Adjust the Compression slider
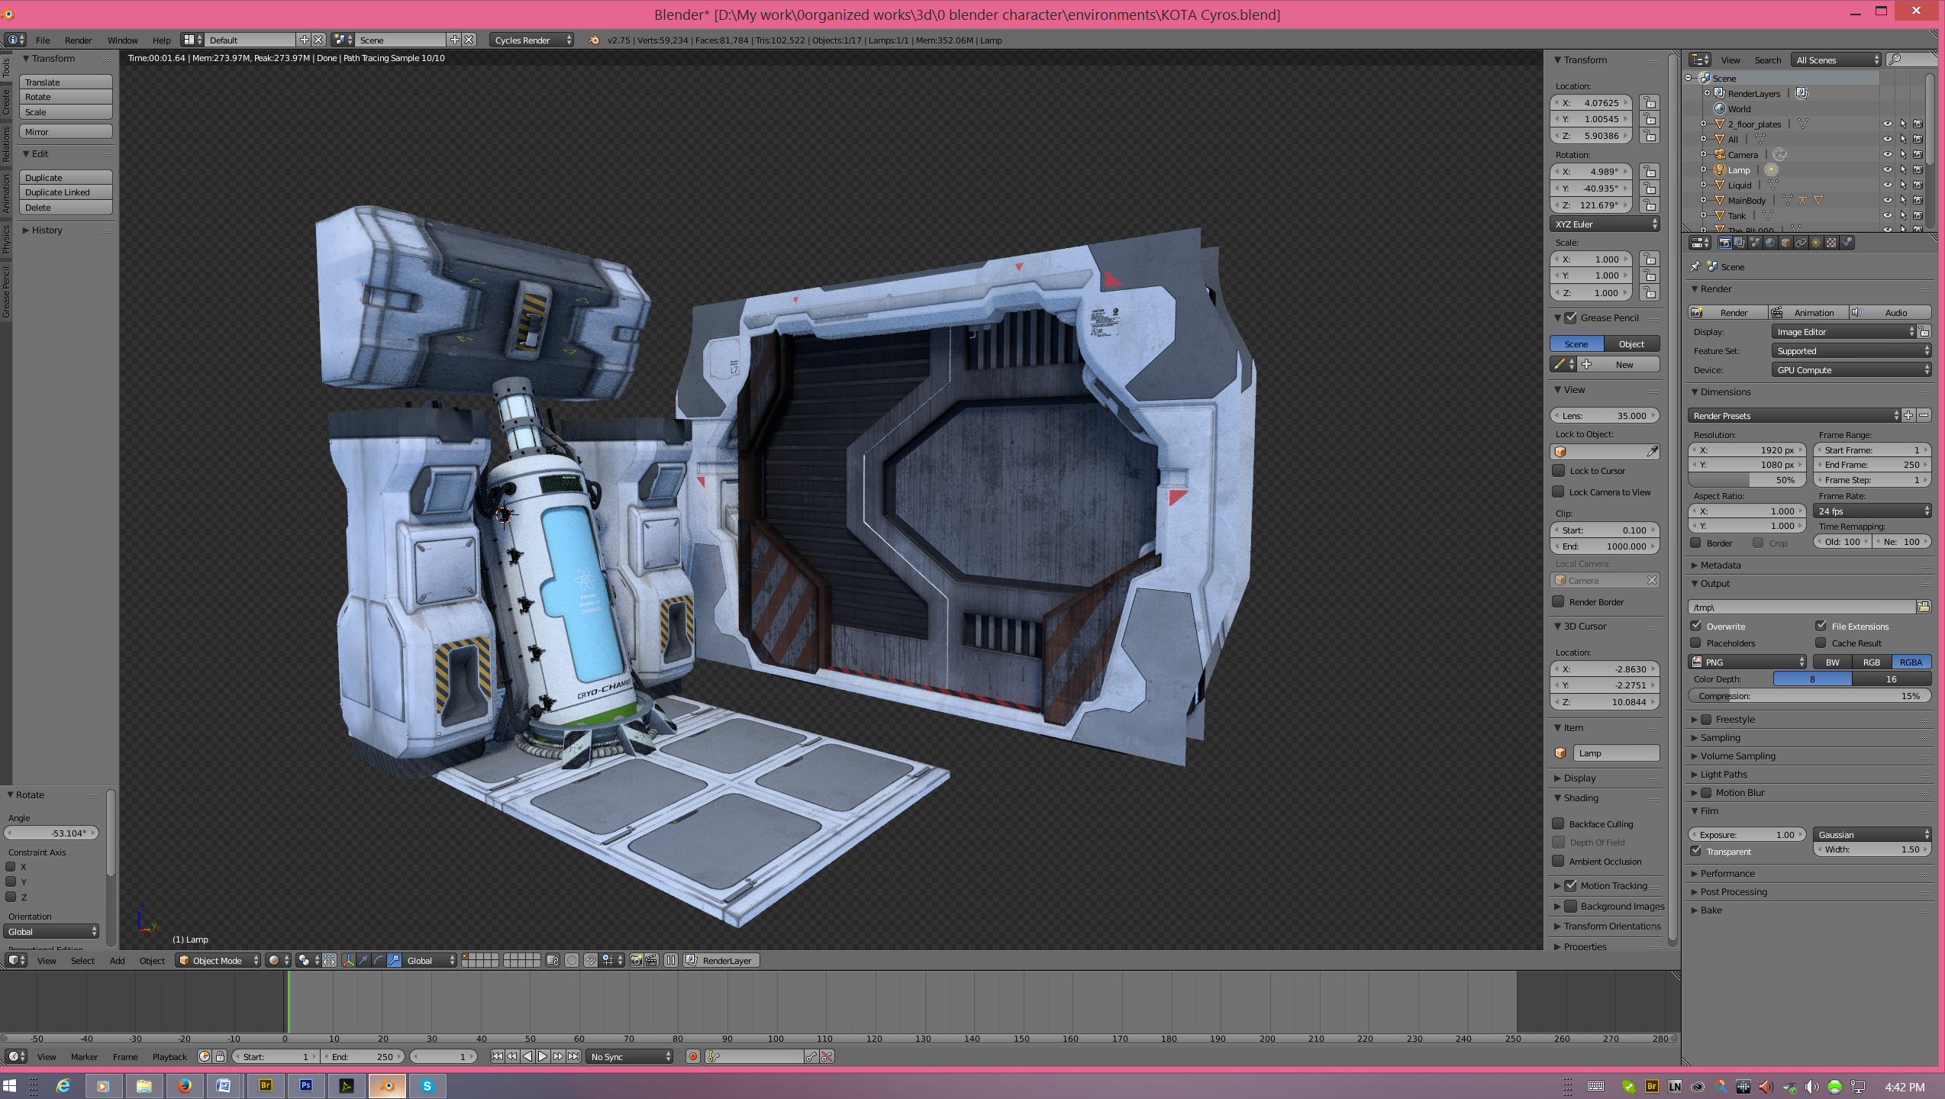 (x=1808, y=696)
